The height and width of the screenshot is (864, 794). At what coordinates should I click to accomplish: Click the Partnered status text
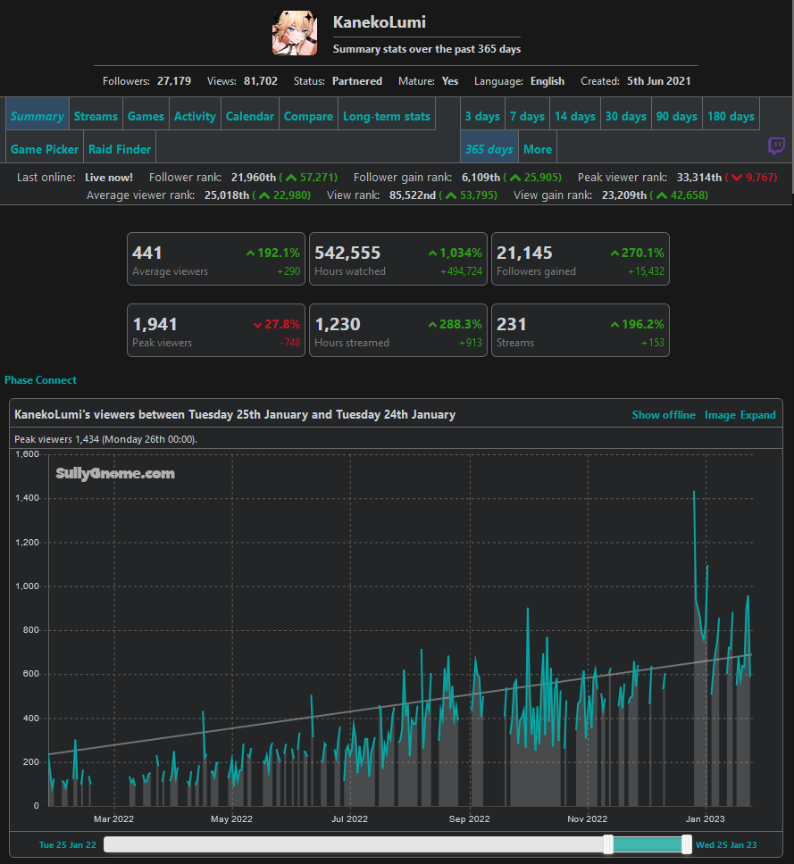[x=356, y=81]
